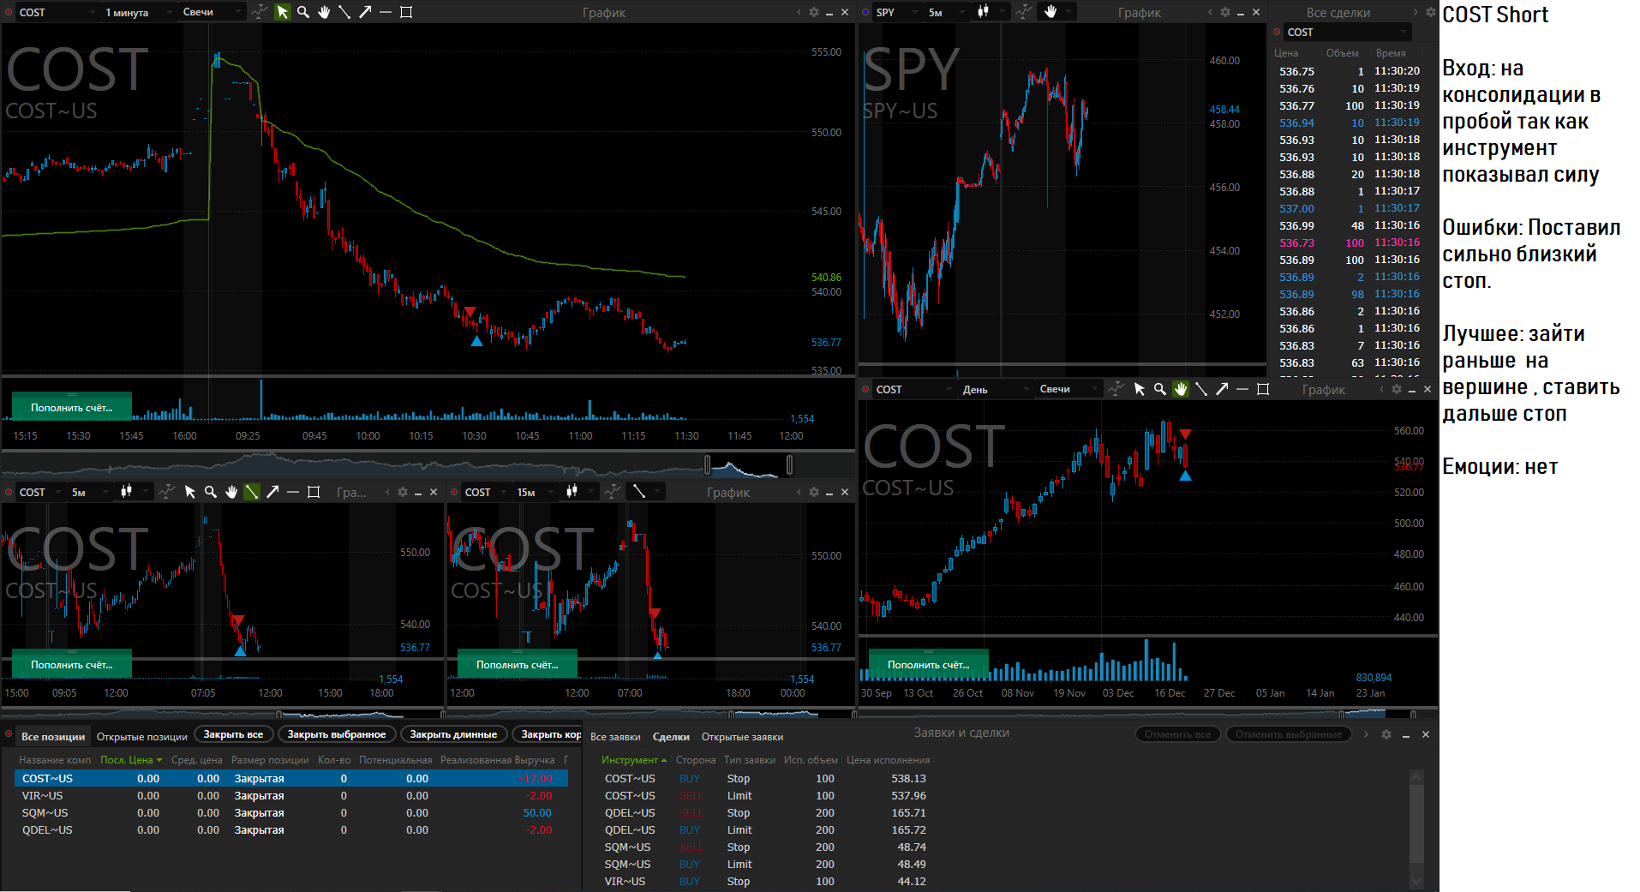This screenshot has height=892, width=1640.
Task: Select rectangle tool in COST 1-minute chart
Action: [406, 12]
